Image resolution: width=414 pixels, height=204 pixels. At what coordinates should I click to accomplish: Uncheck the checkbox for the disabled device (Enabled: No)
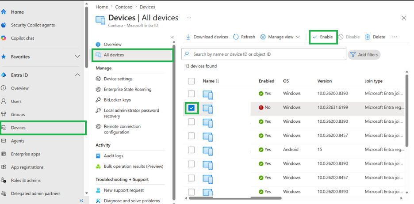192,108
